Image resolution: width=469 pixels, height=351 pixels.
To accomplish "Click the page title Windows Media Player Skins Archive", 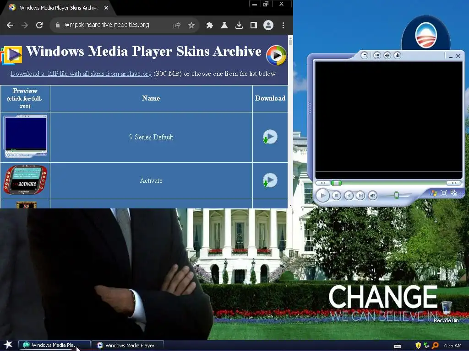I will coord(144,51).
